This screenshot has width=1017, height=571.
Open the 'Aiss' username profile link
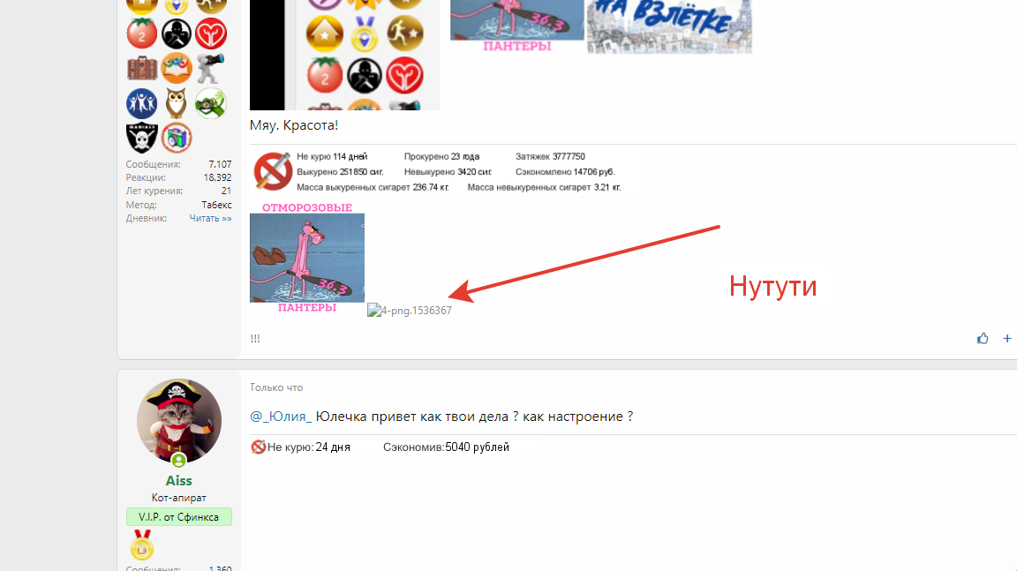178,481
